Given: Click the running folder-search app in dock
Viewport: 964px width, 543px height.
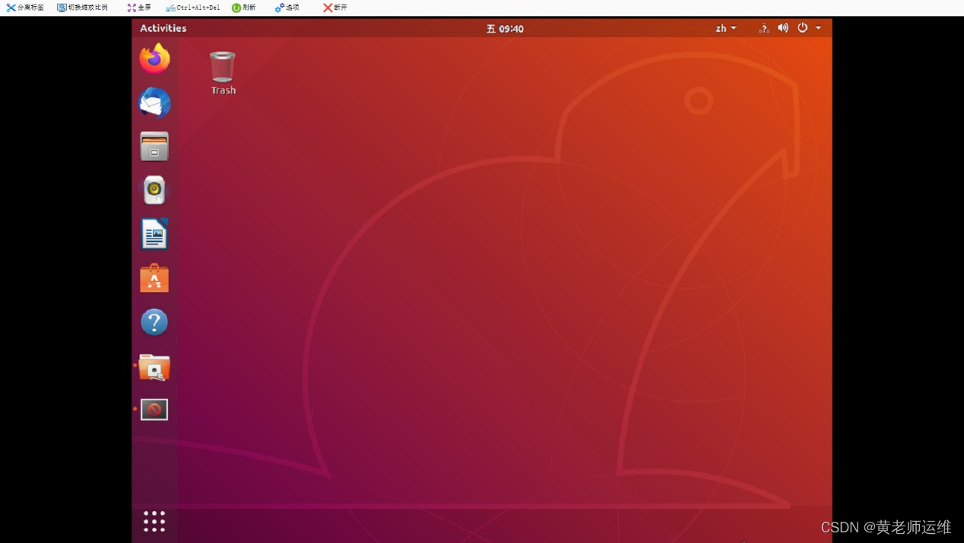Looking at the screenshot, I should (154, 367).
